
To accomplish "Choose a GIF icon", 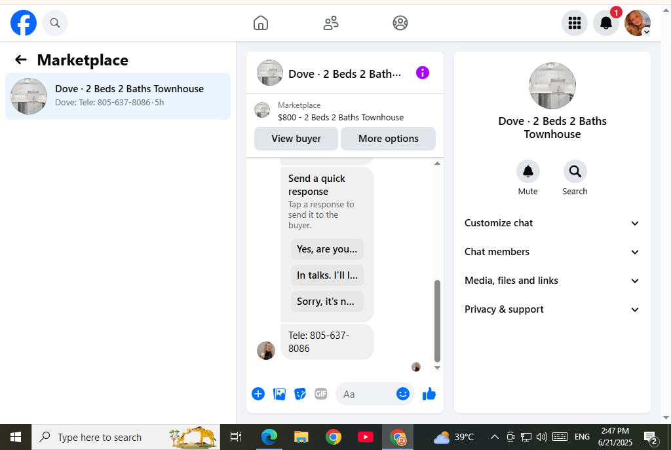I will 321,394.
